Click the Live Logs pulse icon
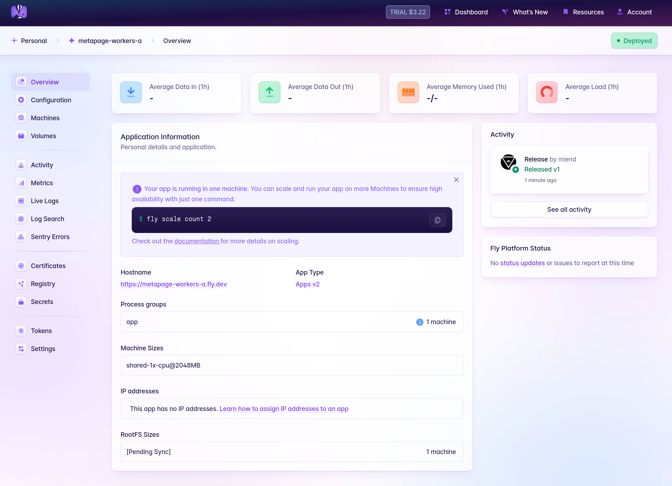Viewport: 672px width, 486px height. point(21,201)
